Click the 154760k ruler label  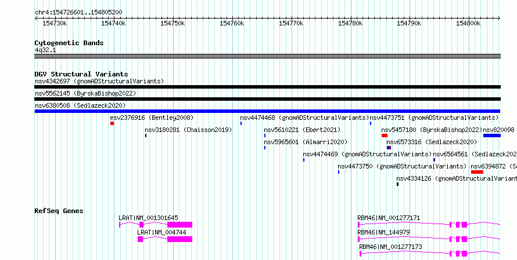point(232,24)
